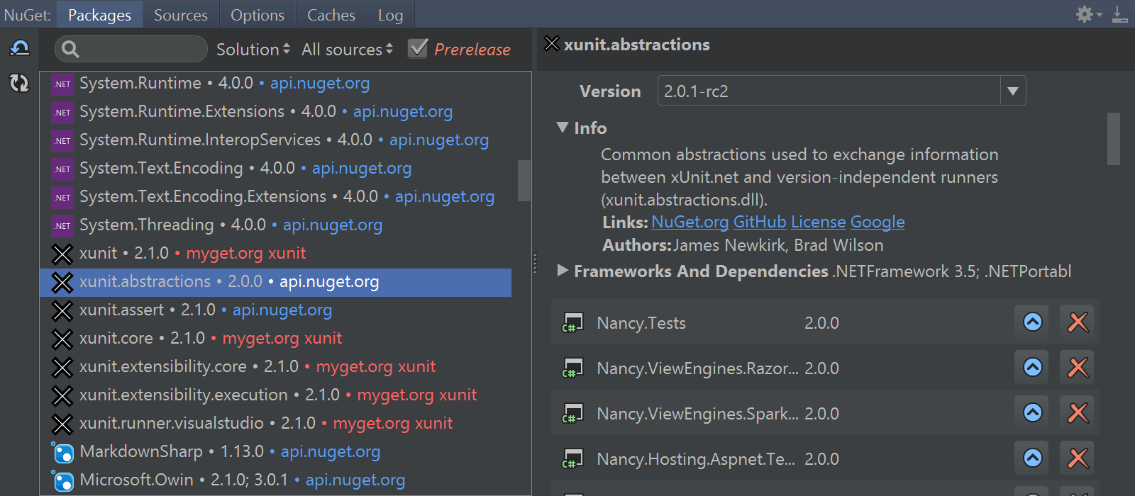The image size is (1135, 496).
Task: Select the System.Text.Encoding.Extensions package row
Action: [x=275, y=197]
